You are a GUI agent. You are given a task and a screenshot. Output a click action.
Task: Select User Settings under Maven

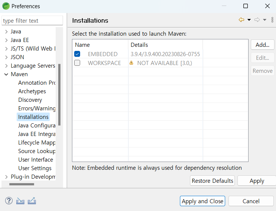pyautogui.click(x=35, y=168)
